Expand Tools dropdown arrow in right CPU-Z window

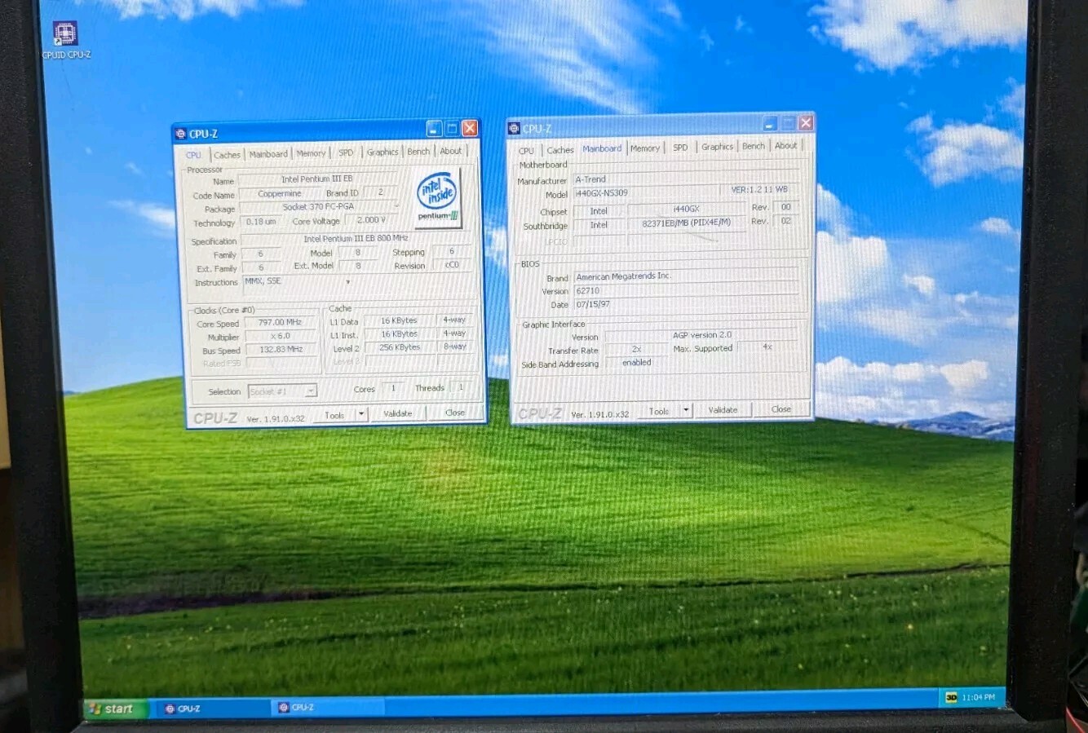(687, 410)
